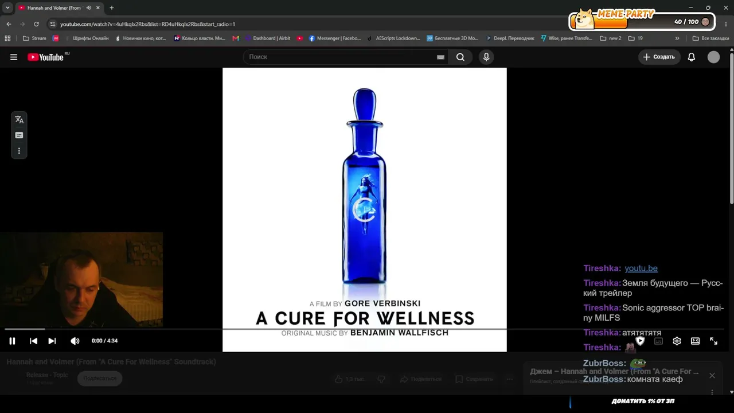Open the DeepL Переводчик bookmark
This screenshot has width=734, height=413.
[x=510, y=38]
